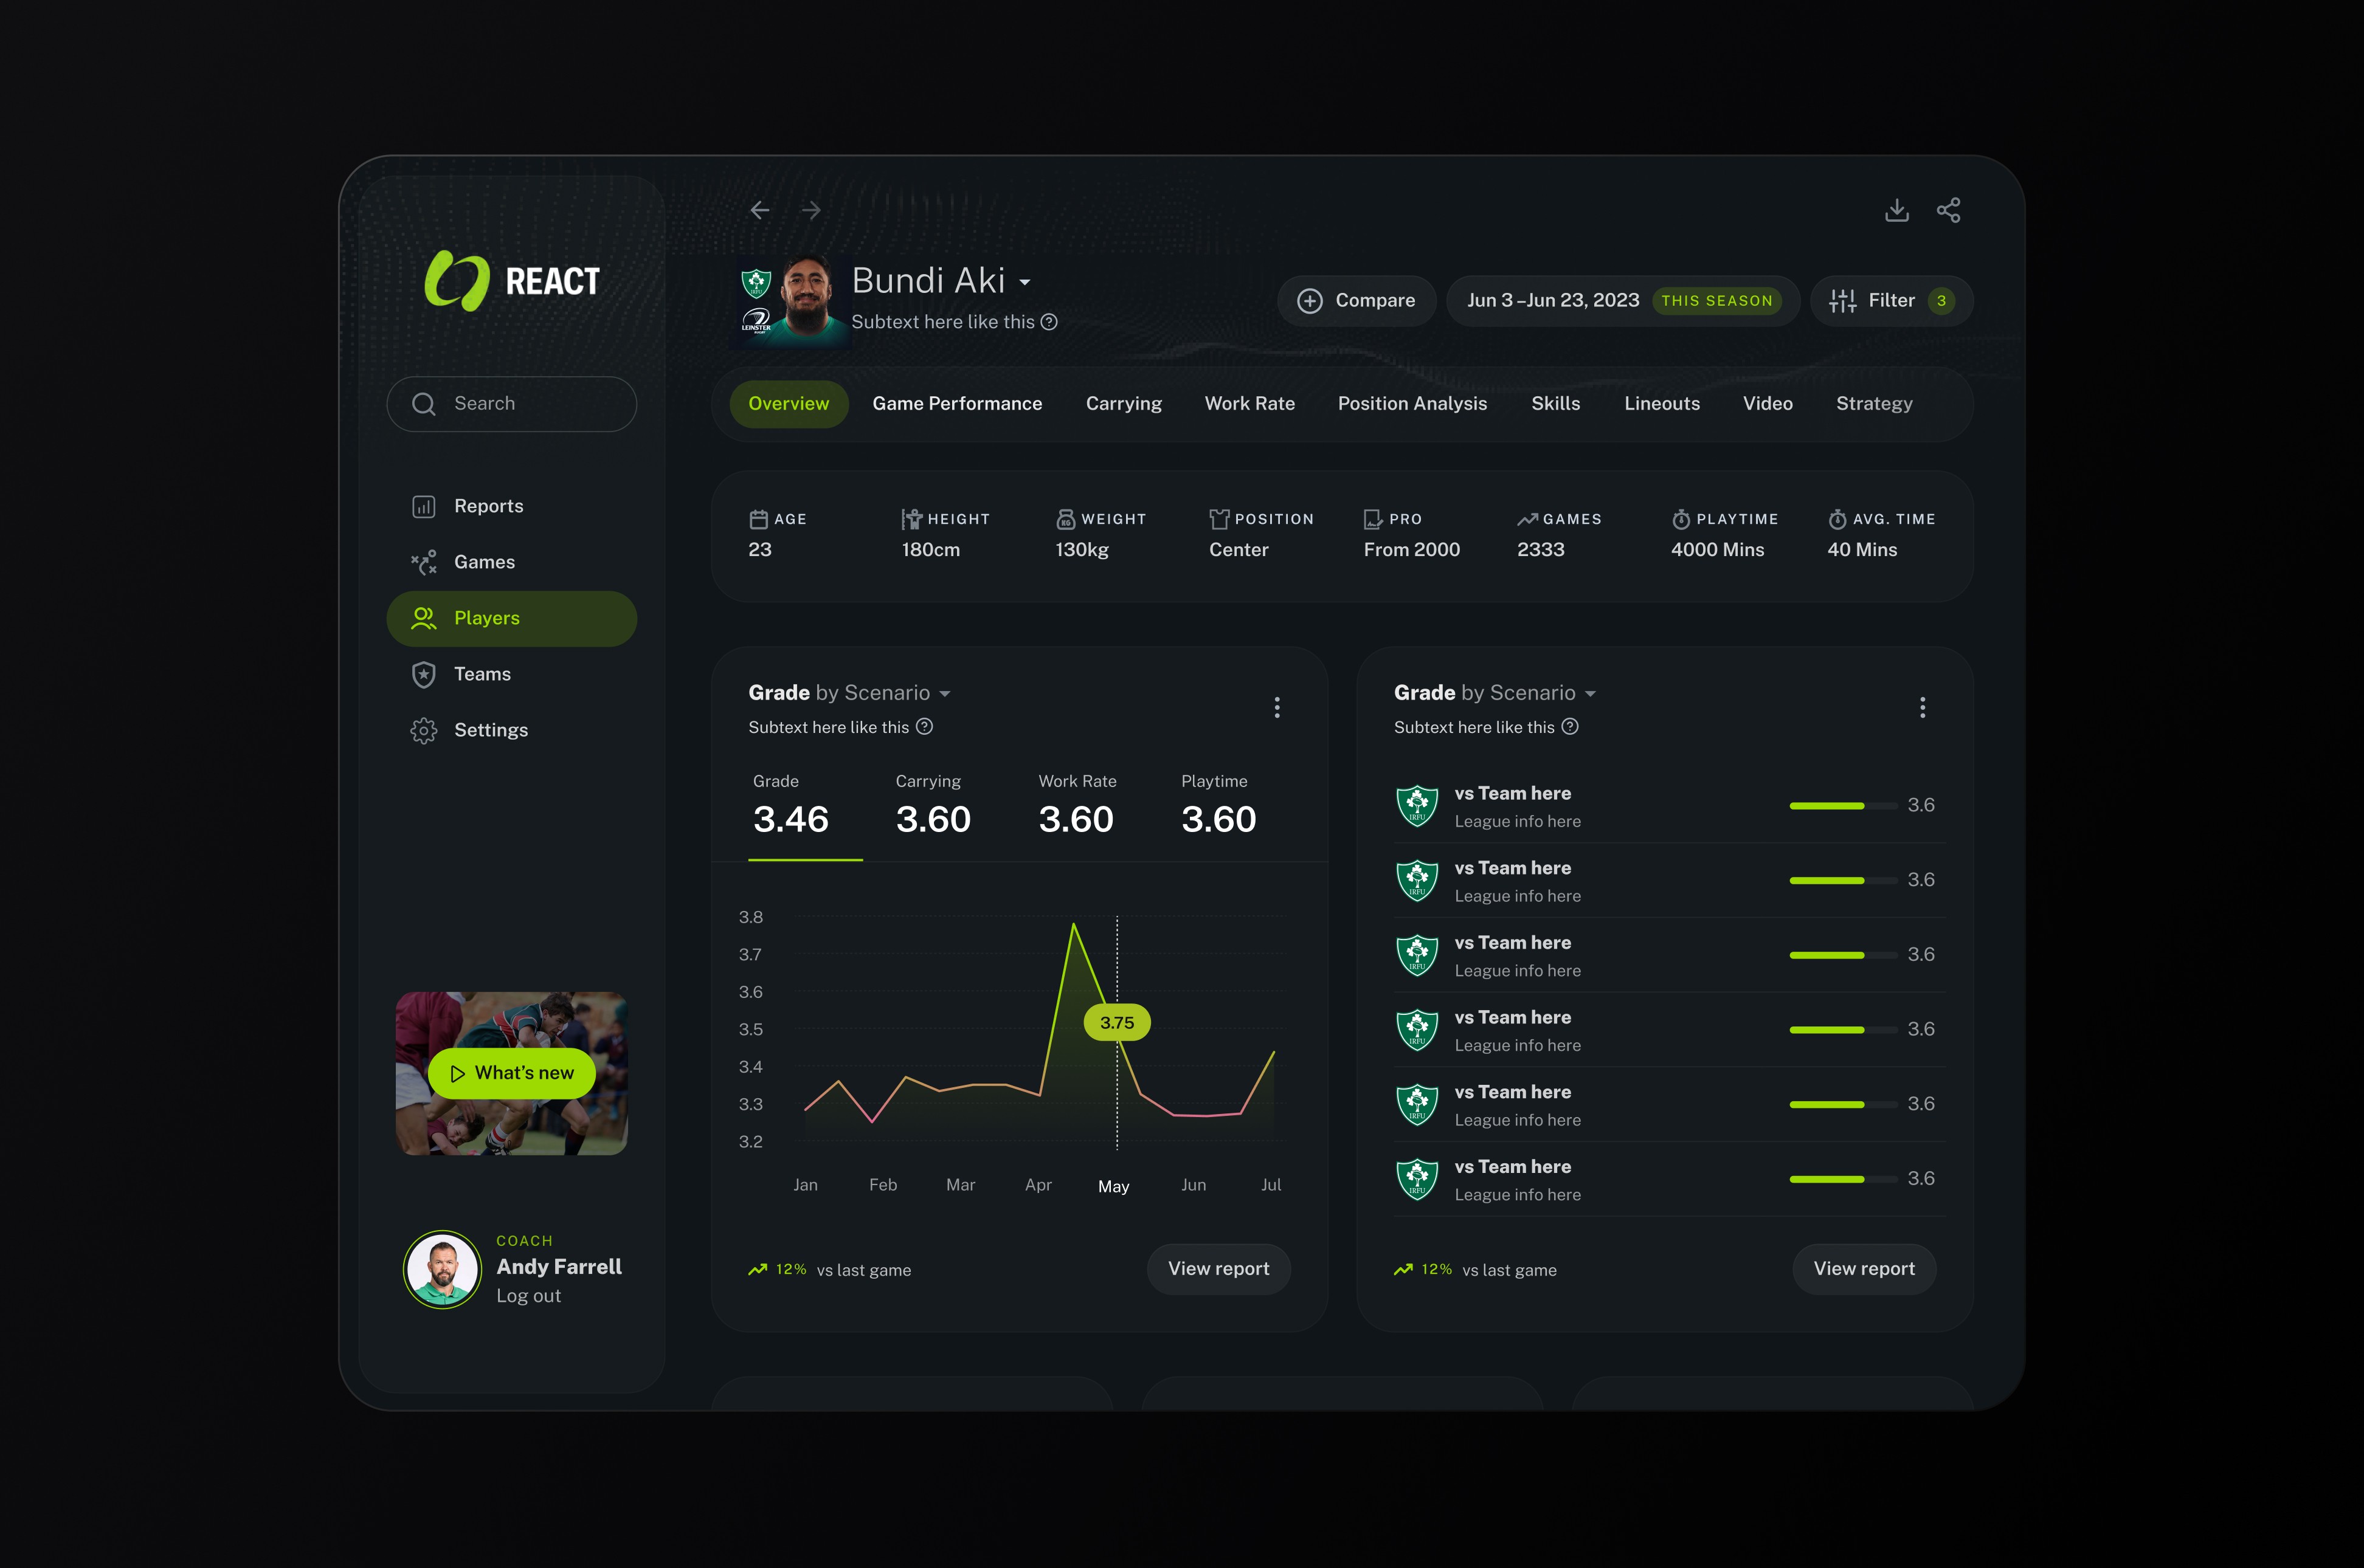The height and width of the screenshot is (1568, 2364).
Task: Open Settings in the sidebar
Action: click(490, 730)
